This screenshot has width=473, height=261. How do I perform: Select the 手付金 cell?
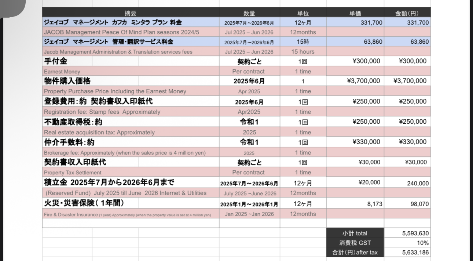click(131, 61)
